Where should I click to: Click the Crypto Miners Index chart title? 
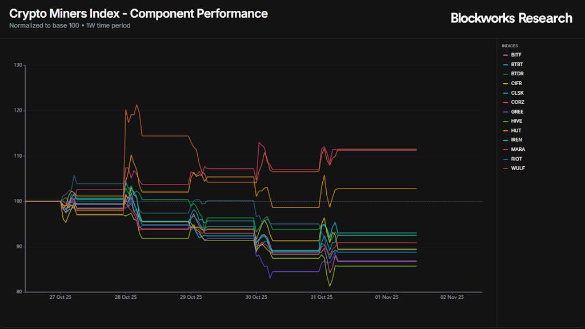(138, 13)
